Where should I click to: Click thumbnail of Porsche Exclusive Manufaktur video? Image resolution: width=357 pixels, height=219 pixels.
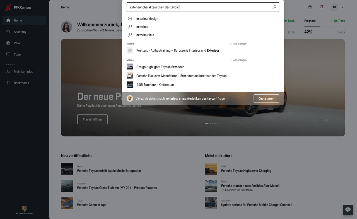click(130, 76)
